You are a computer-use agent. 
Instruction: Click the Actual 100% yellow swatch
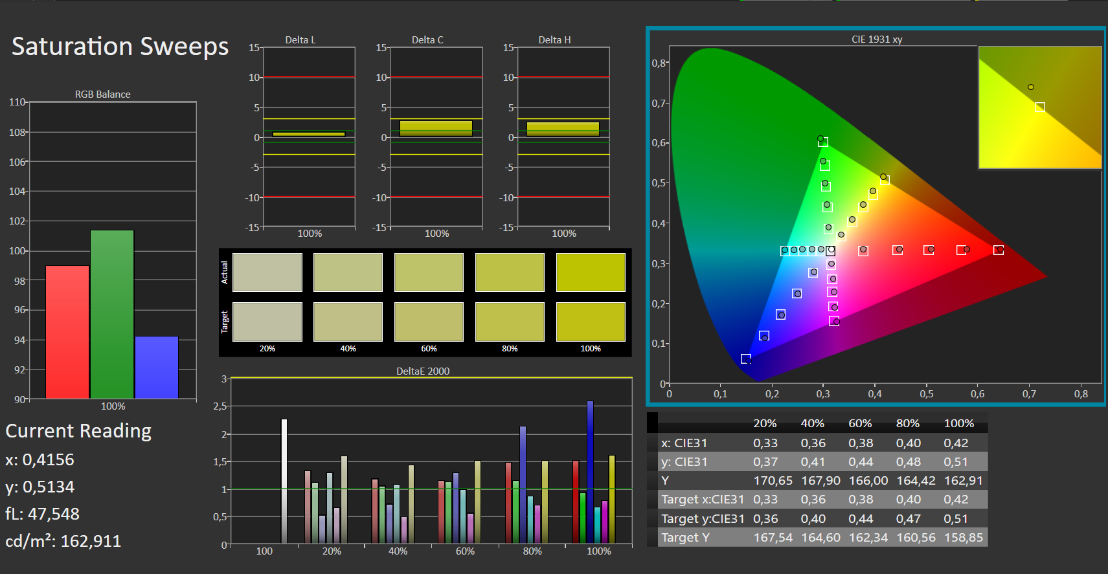point(590,272)
